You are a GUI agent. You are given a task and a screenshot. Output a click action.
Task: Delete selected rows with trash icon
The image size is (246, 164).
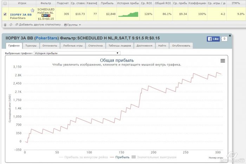click(5, 25)
